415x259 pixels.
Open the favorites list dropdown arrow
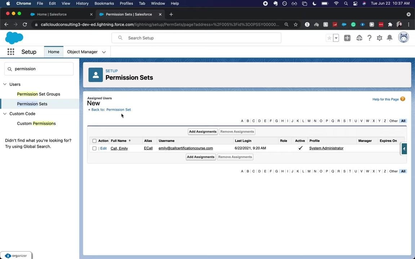(x=336, y=38)
